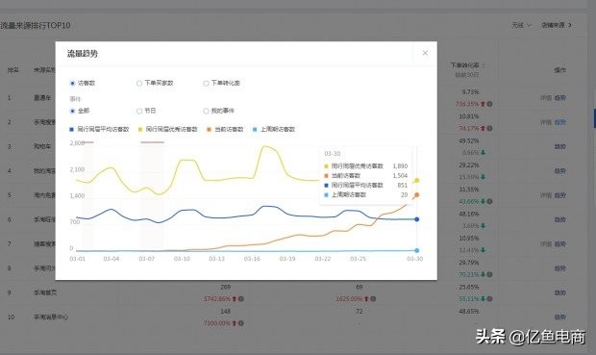Click info icon next to 55.11%
This screenshot has height=355, width=596.
pos(489,298)
